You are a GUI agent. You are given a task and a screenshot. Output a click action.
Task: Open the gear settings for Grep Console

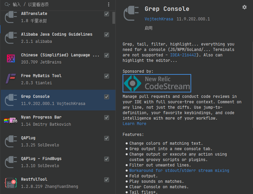click(245, 7)
